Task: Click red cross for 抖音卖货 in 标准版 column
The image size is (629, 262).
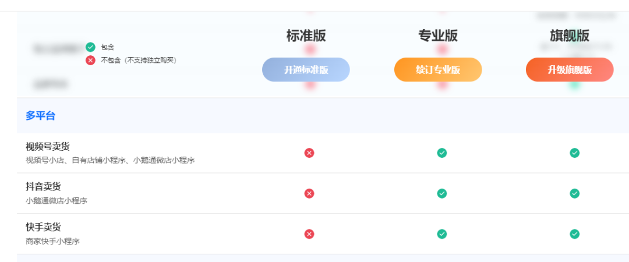Action: click(x=309, y=193)
